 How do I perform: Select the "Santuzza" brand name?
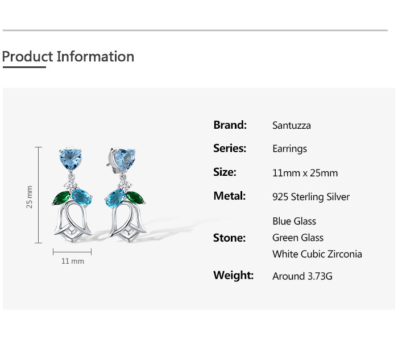point(292,125)
